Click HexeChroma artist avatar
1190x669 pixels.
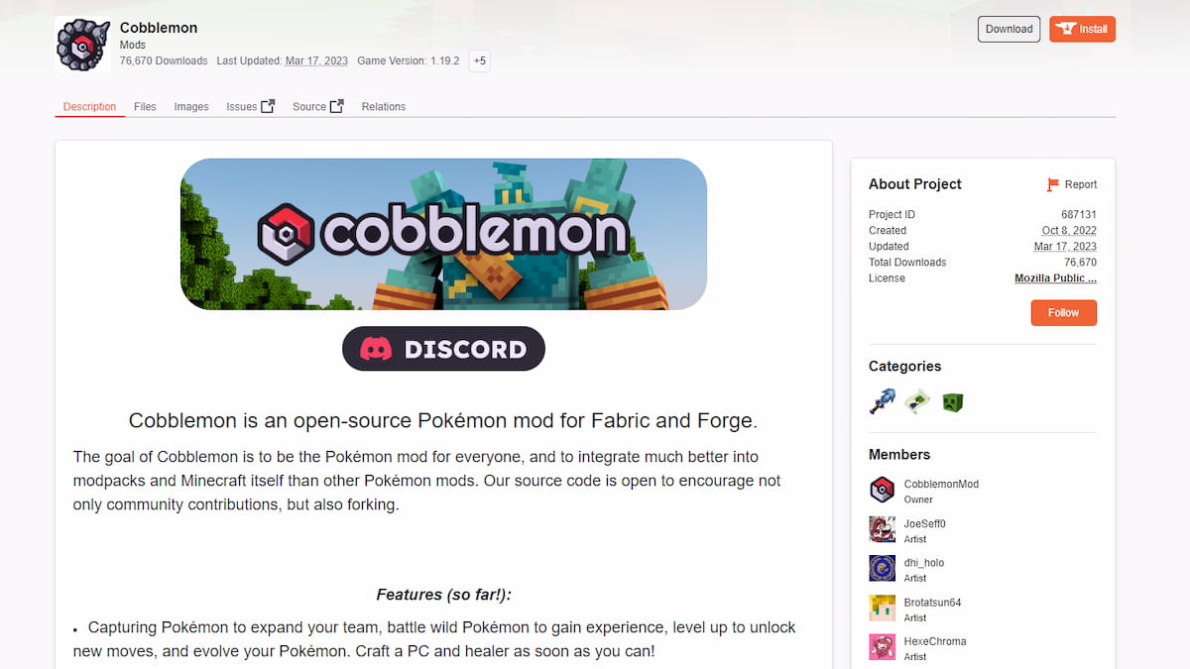click(882, 646)
